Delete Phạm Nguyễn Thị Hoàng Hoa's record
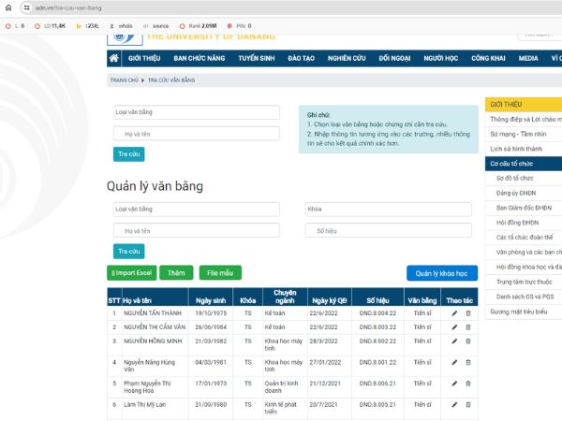The height and width of the screenshot is (421, 562). [468, 384]
